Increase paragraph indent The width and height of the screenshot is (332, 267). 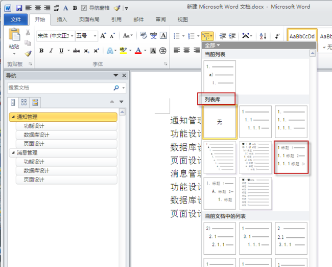232,36
